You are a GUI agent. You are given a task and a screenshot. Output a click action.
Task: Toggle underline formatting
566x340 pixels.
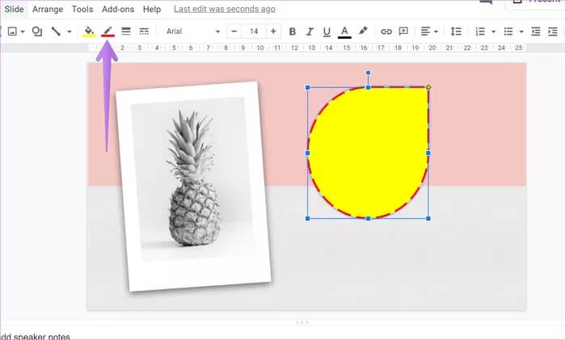(x=327, y=31)
